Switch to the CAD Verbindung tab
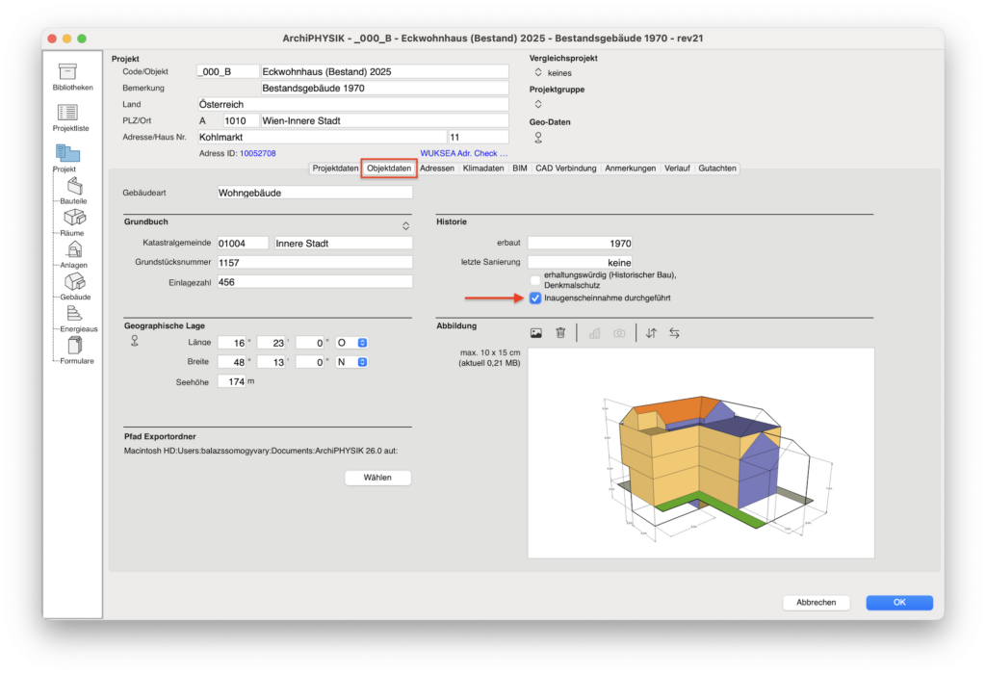 [566, 169]
